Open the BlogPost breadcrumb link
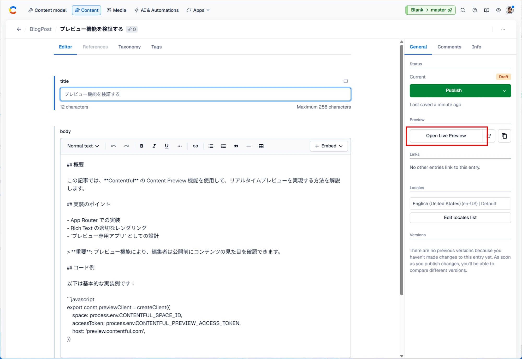 (x=40, y=29)
